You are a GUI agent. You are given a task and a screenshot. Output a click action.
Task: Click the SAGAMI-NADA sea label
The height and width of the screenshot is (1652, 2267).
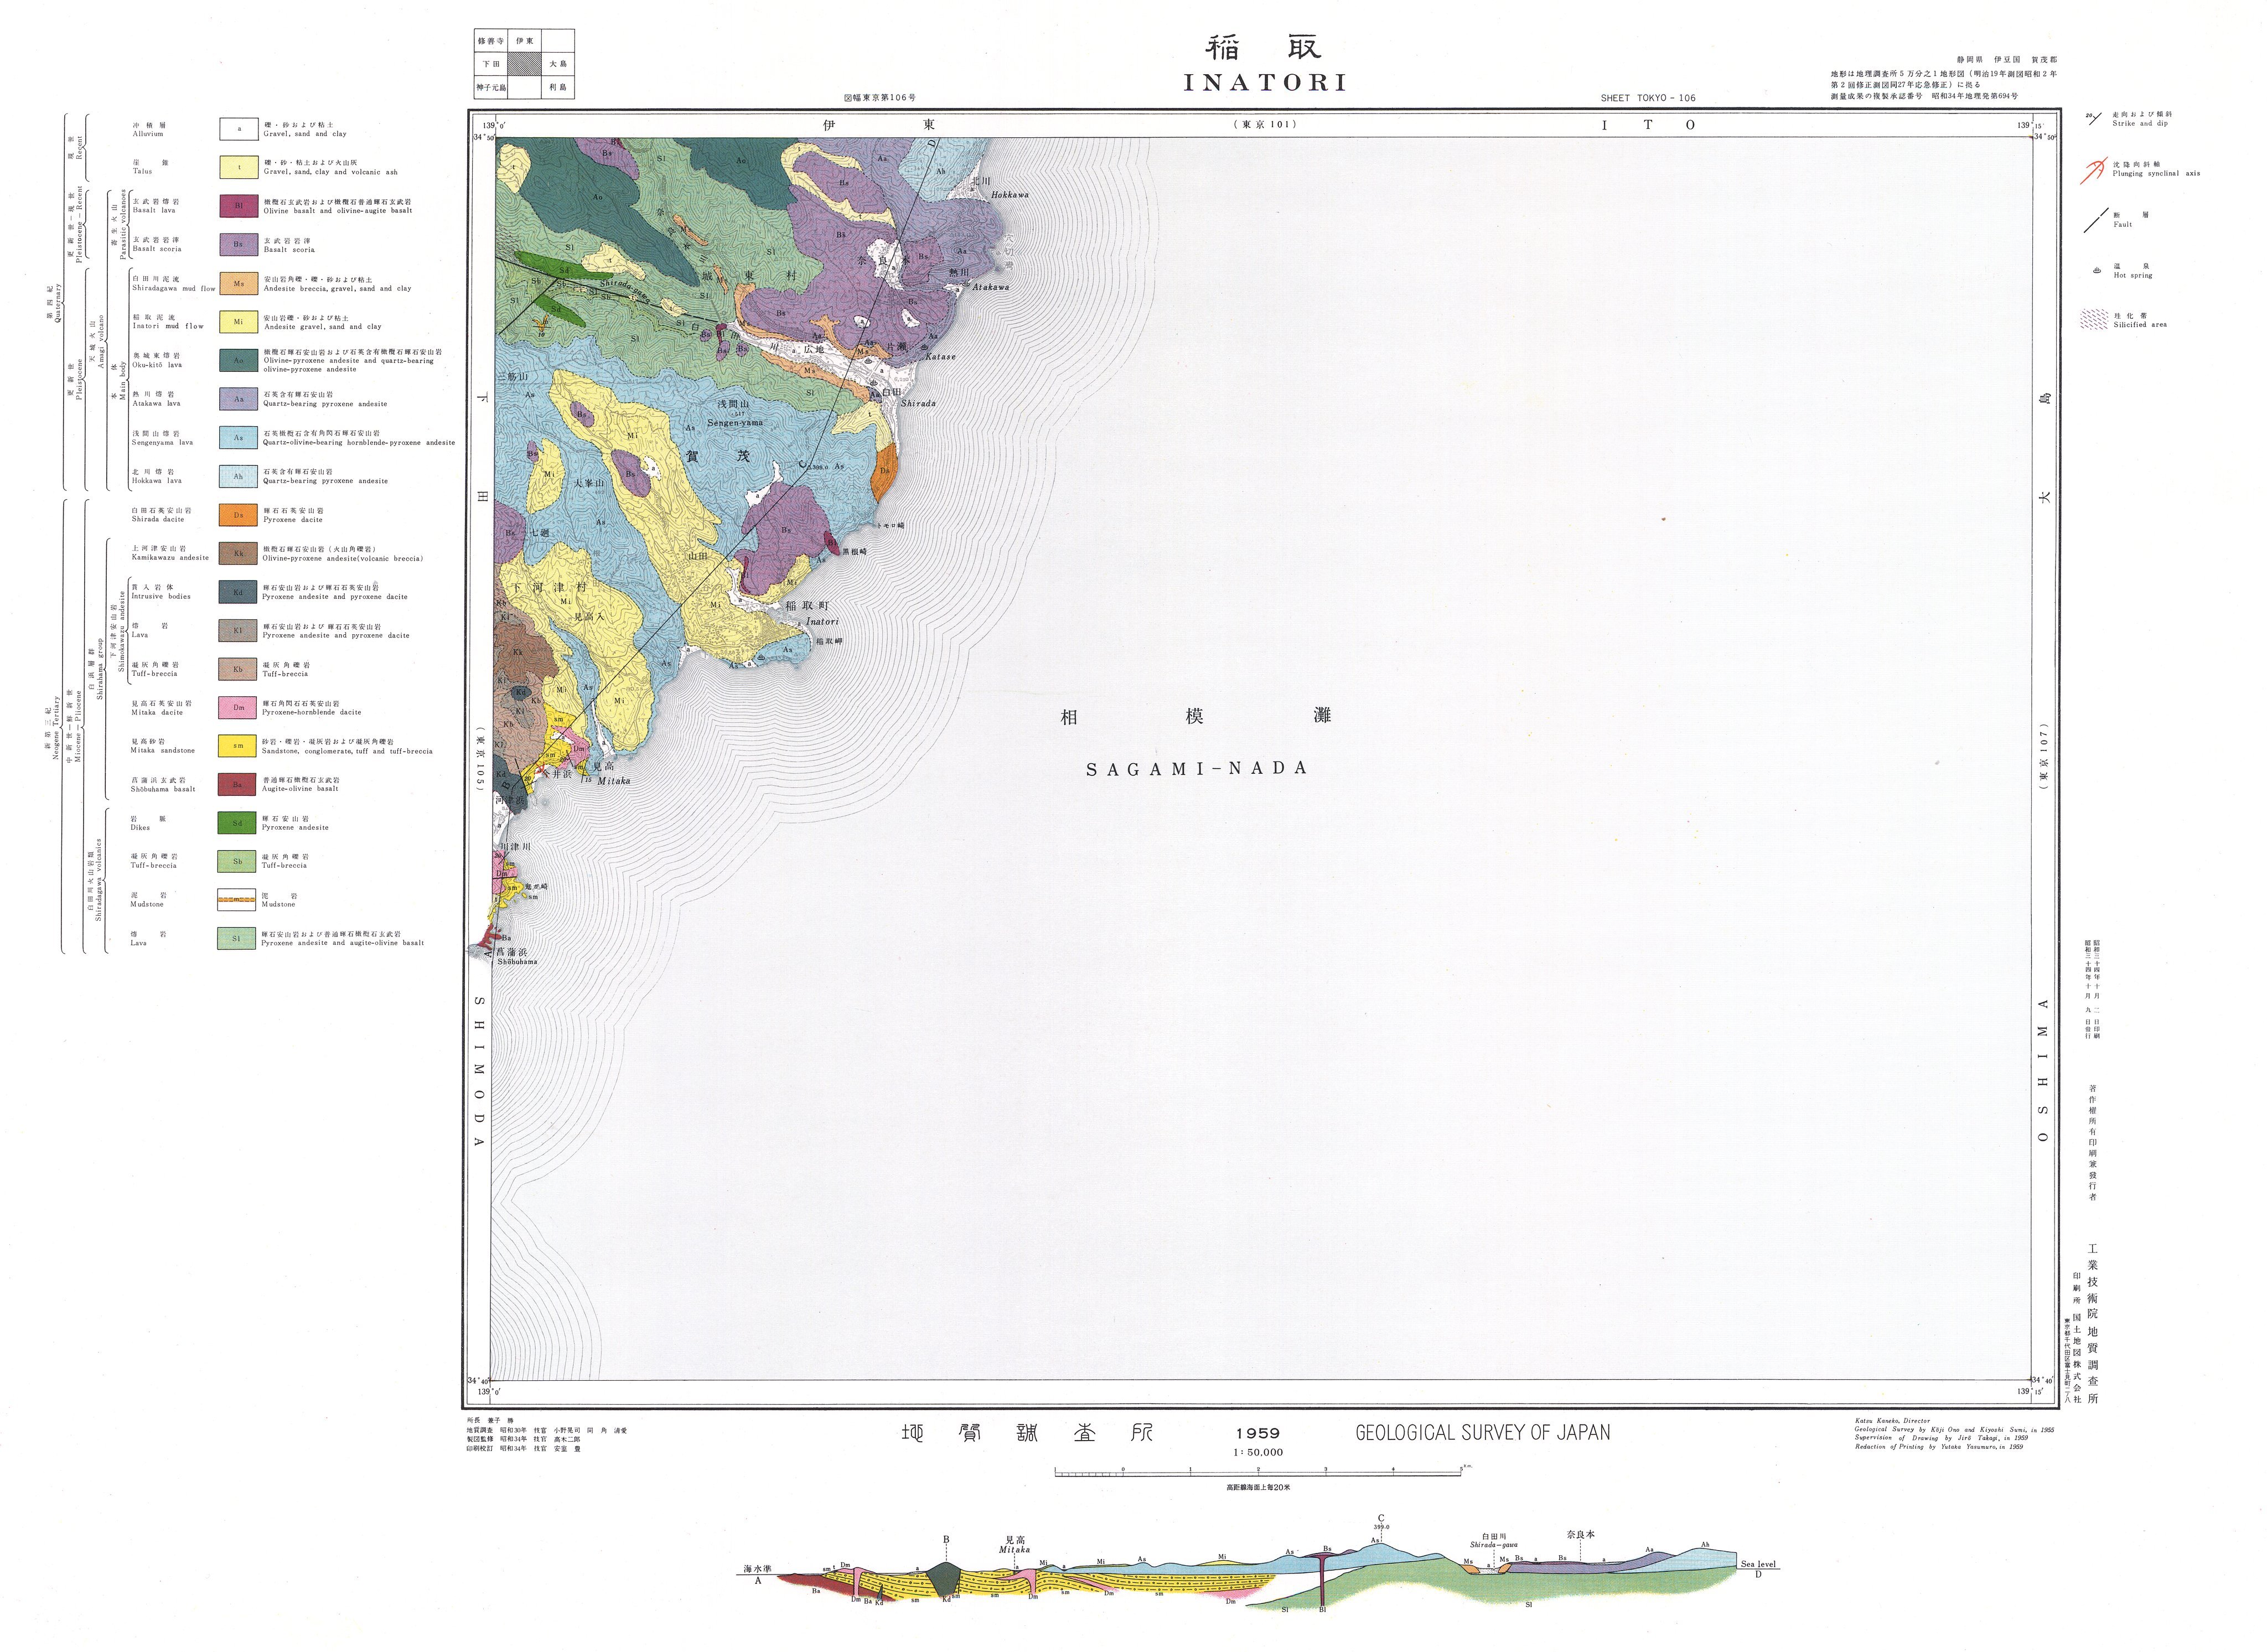click(x=1197, y=769)
